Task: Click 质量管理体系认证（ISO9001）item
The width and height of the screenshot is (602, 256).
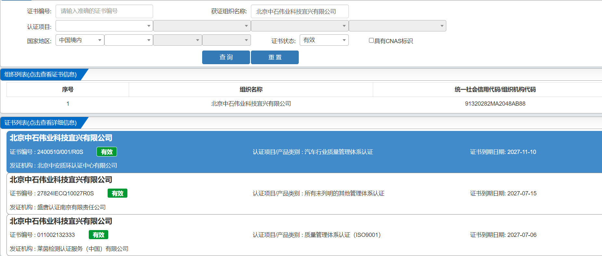Action: [x=343, y=235]
